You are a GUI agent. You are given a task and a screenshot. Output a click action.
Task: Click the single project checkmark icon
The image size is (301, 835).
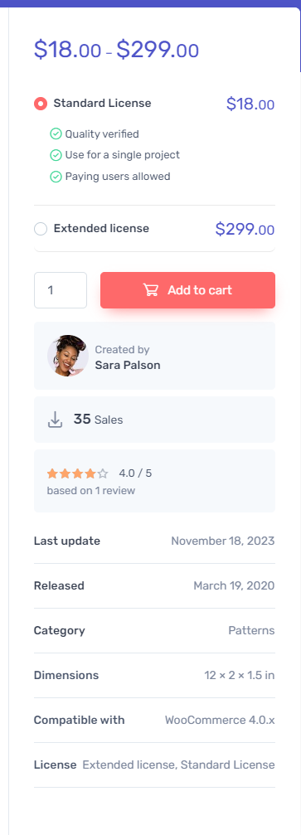coord(56,155)
